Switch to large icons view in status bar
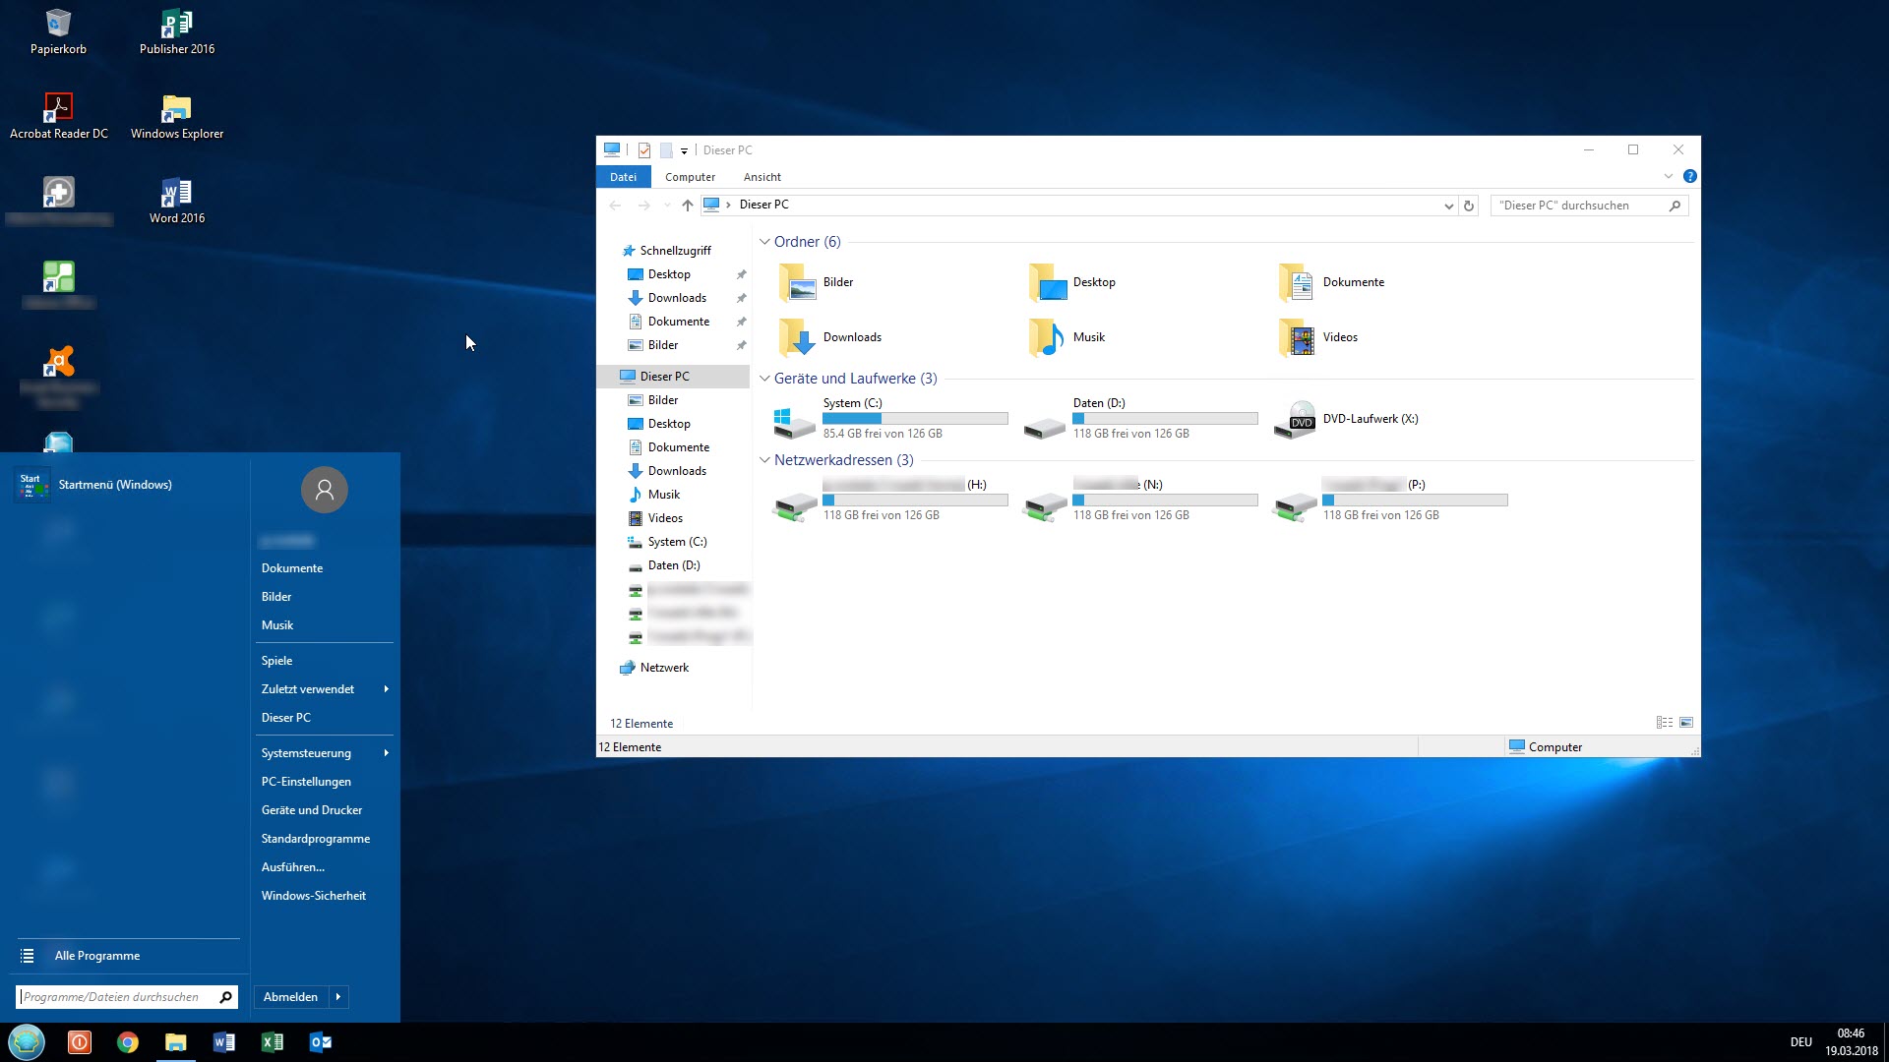The image size is (1889, 1062). [1685, 723]
